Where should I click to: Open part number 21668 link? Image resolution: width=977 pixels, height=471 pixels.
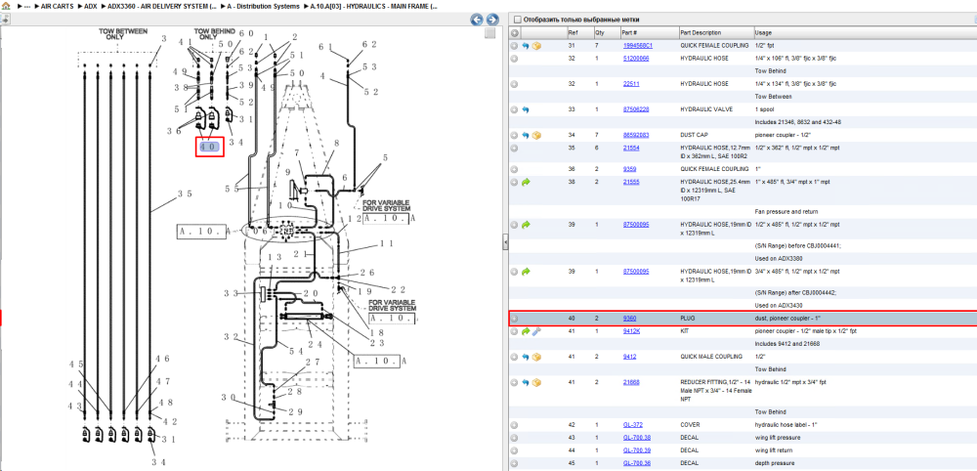pos(631,382)
